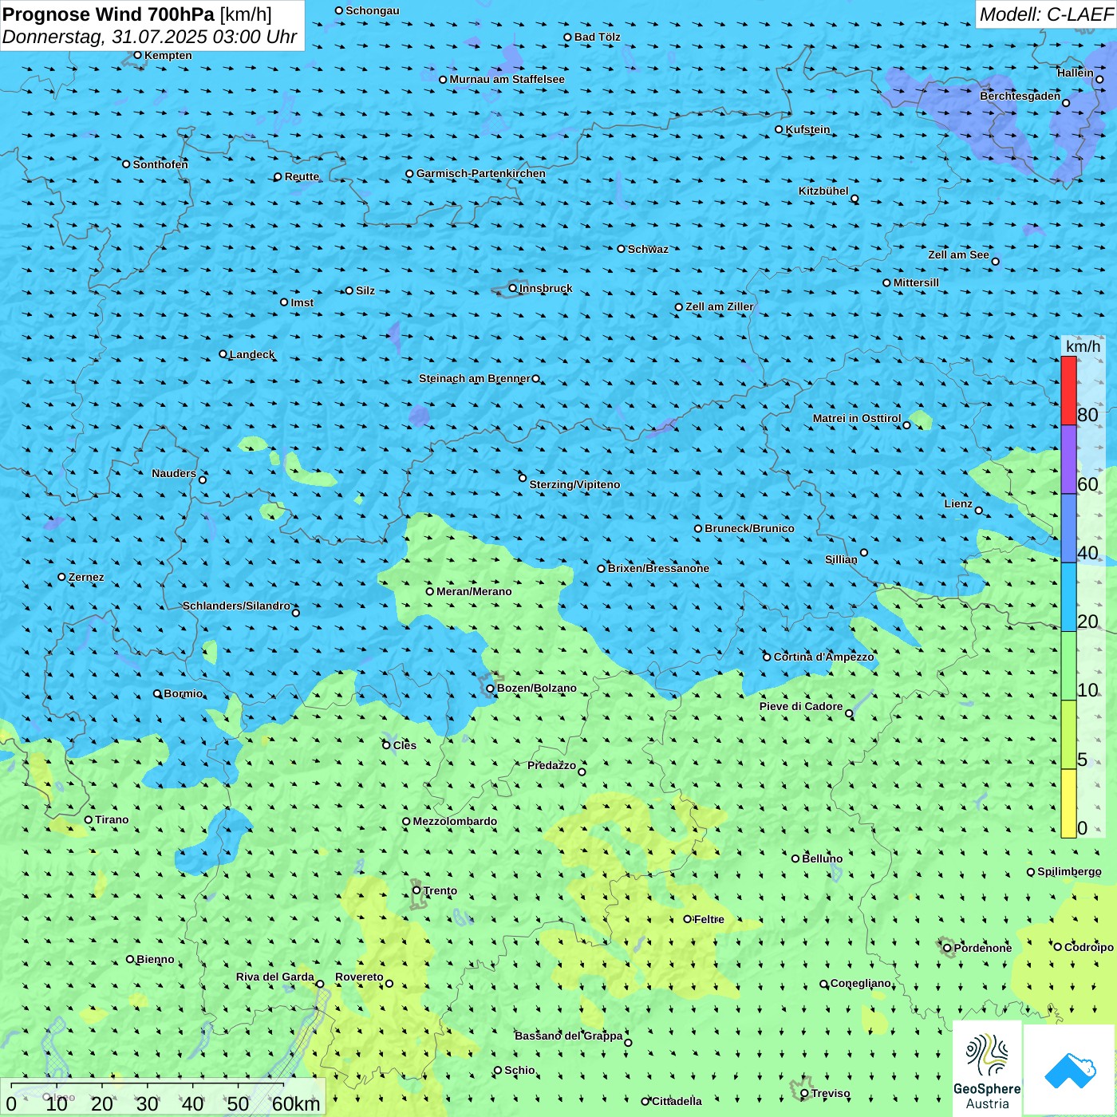Click the 'Pieve di Cadore' label

coord(801,706)
